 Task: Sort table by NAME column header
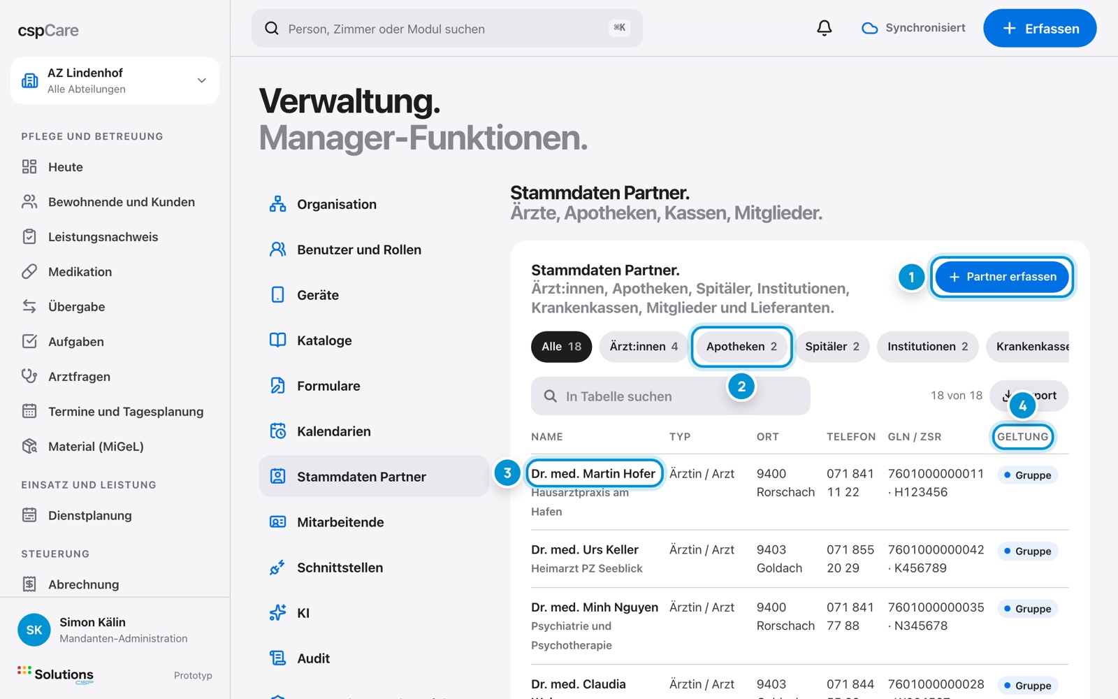547,437
